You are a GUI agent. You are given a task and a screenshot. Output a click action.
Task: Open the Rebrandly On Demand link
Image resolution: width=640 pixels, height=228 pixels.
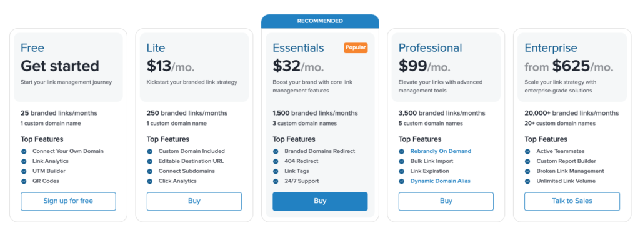coord(441,151)
